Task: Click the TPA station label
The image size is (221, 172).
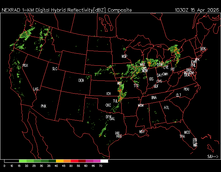Action: 182,137
